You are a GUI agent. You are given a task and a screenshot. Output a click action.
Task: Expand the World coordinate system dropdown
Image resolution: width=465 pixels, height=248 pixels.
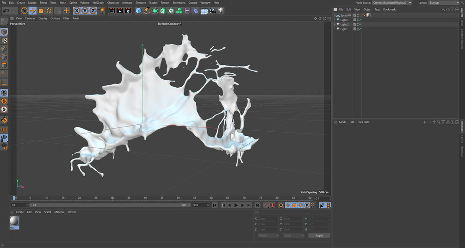(x=268, y=235)
